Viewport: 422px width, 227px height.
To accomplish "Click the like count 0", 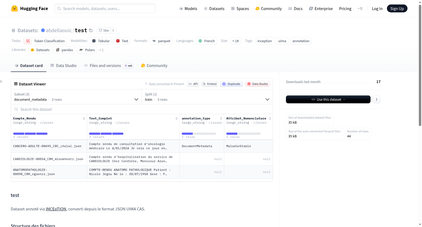I will (x=113, y=30).
